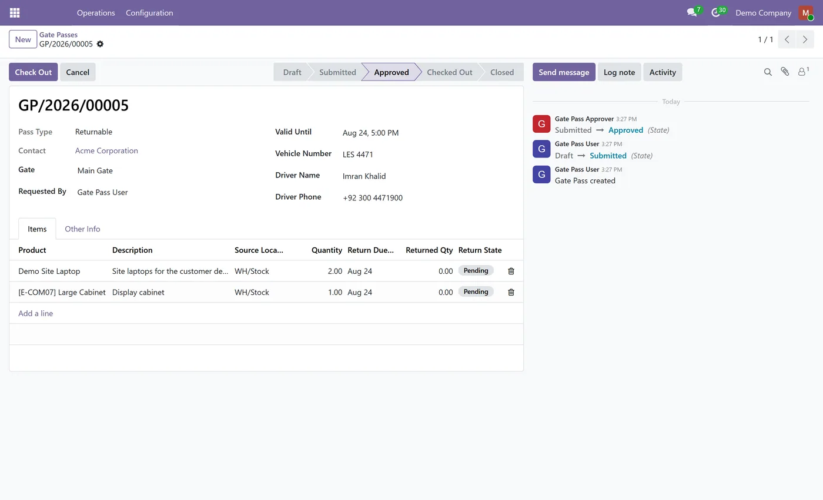
Task: Click avatar of Draft to Submitted message
Action: (x=541, y=149)
